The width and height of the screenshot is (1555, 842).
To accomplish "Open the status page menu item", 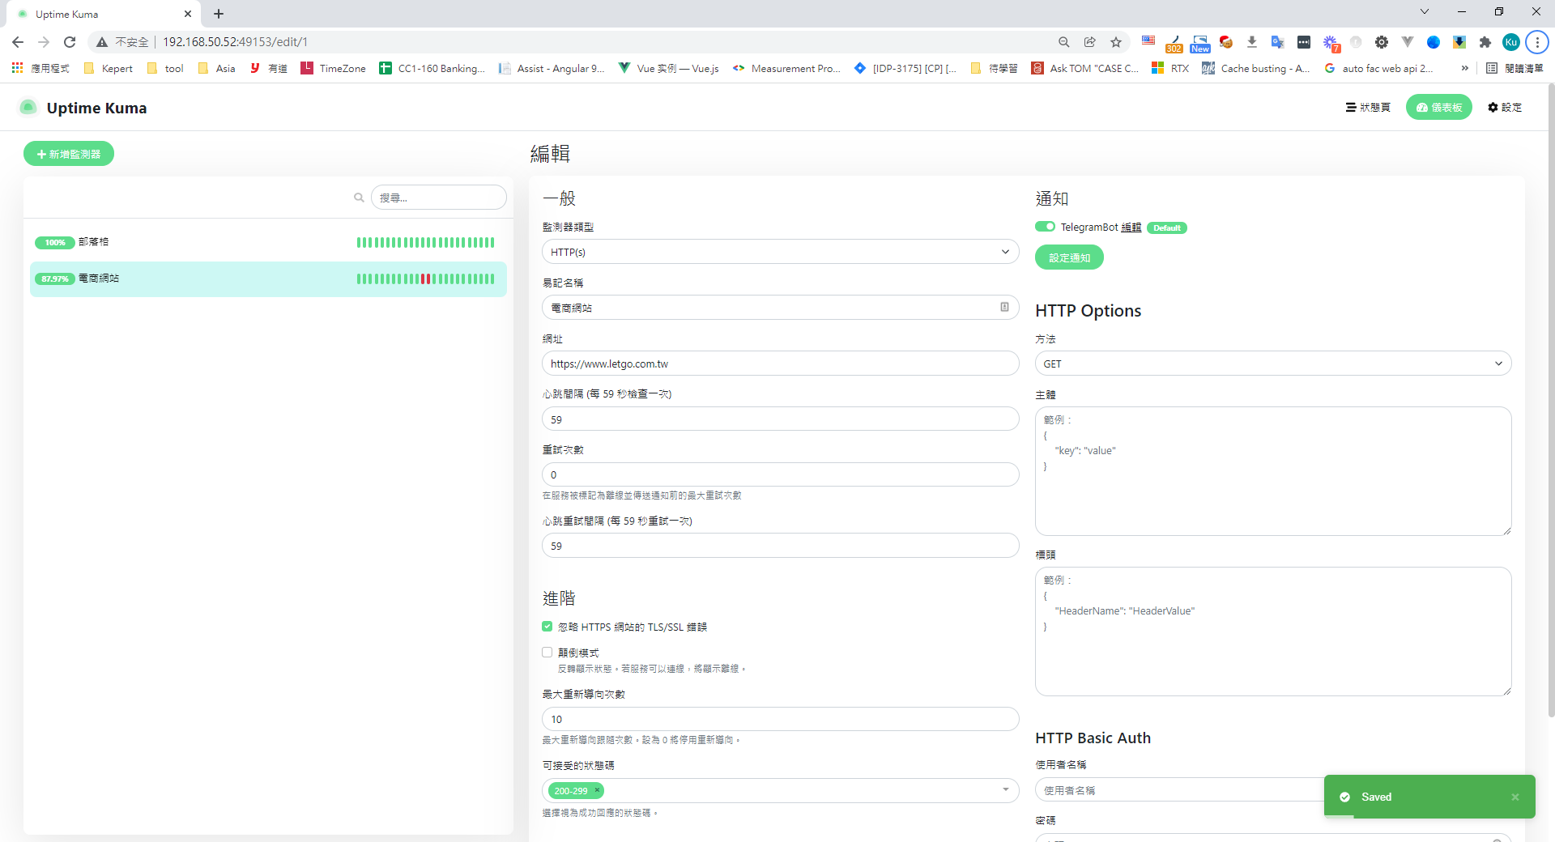I will (x=1368, y=107).
